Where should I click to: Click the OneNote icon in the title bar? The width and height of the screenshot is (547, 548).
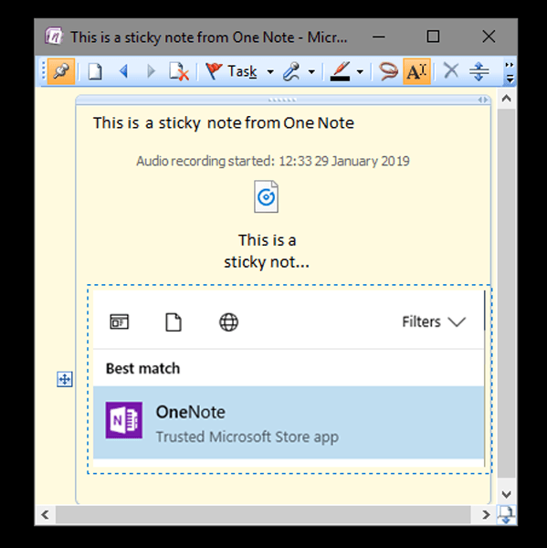coord(54,37)
